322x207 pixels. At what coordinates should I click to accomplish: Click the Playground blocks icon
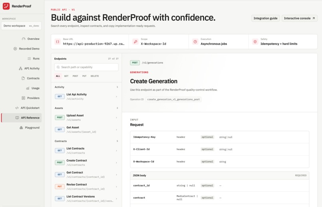(21, 128)
